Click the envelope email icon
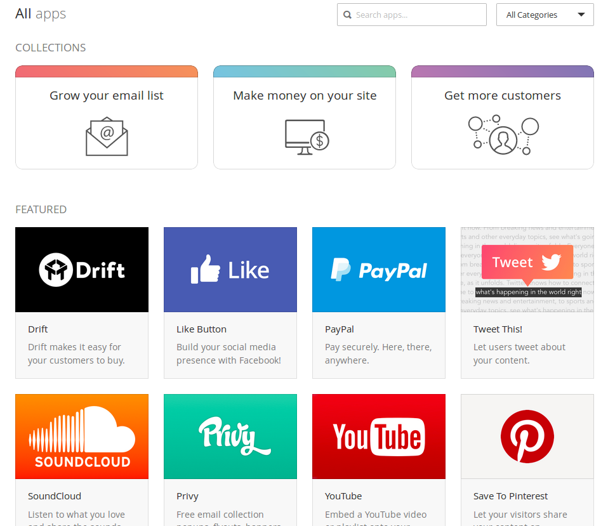This screenshot has height=526, width=608. (107, 136)
